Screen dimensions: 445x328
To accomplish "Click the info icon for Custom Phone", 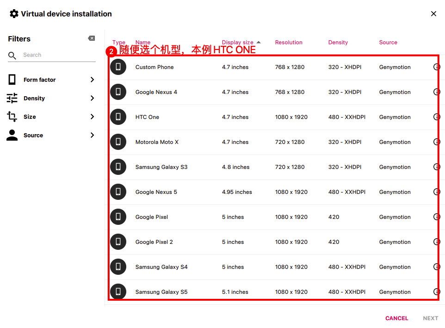I will click(x=436, y=67).
